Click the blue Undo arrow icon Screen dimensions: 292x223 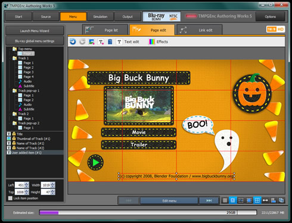[x=73, y=42]
